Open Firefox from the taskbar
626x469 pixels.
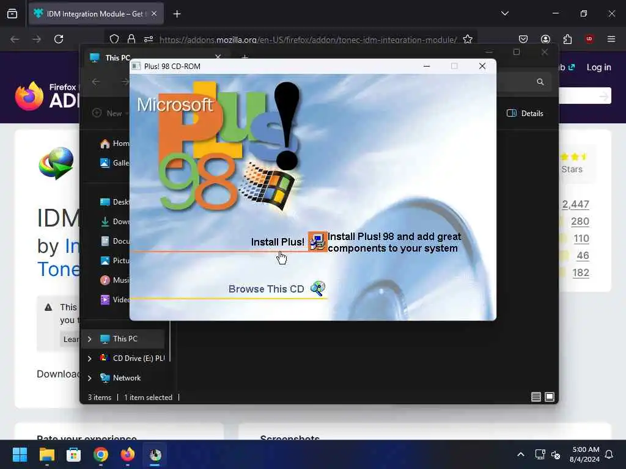(128, 454)
